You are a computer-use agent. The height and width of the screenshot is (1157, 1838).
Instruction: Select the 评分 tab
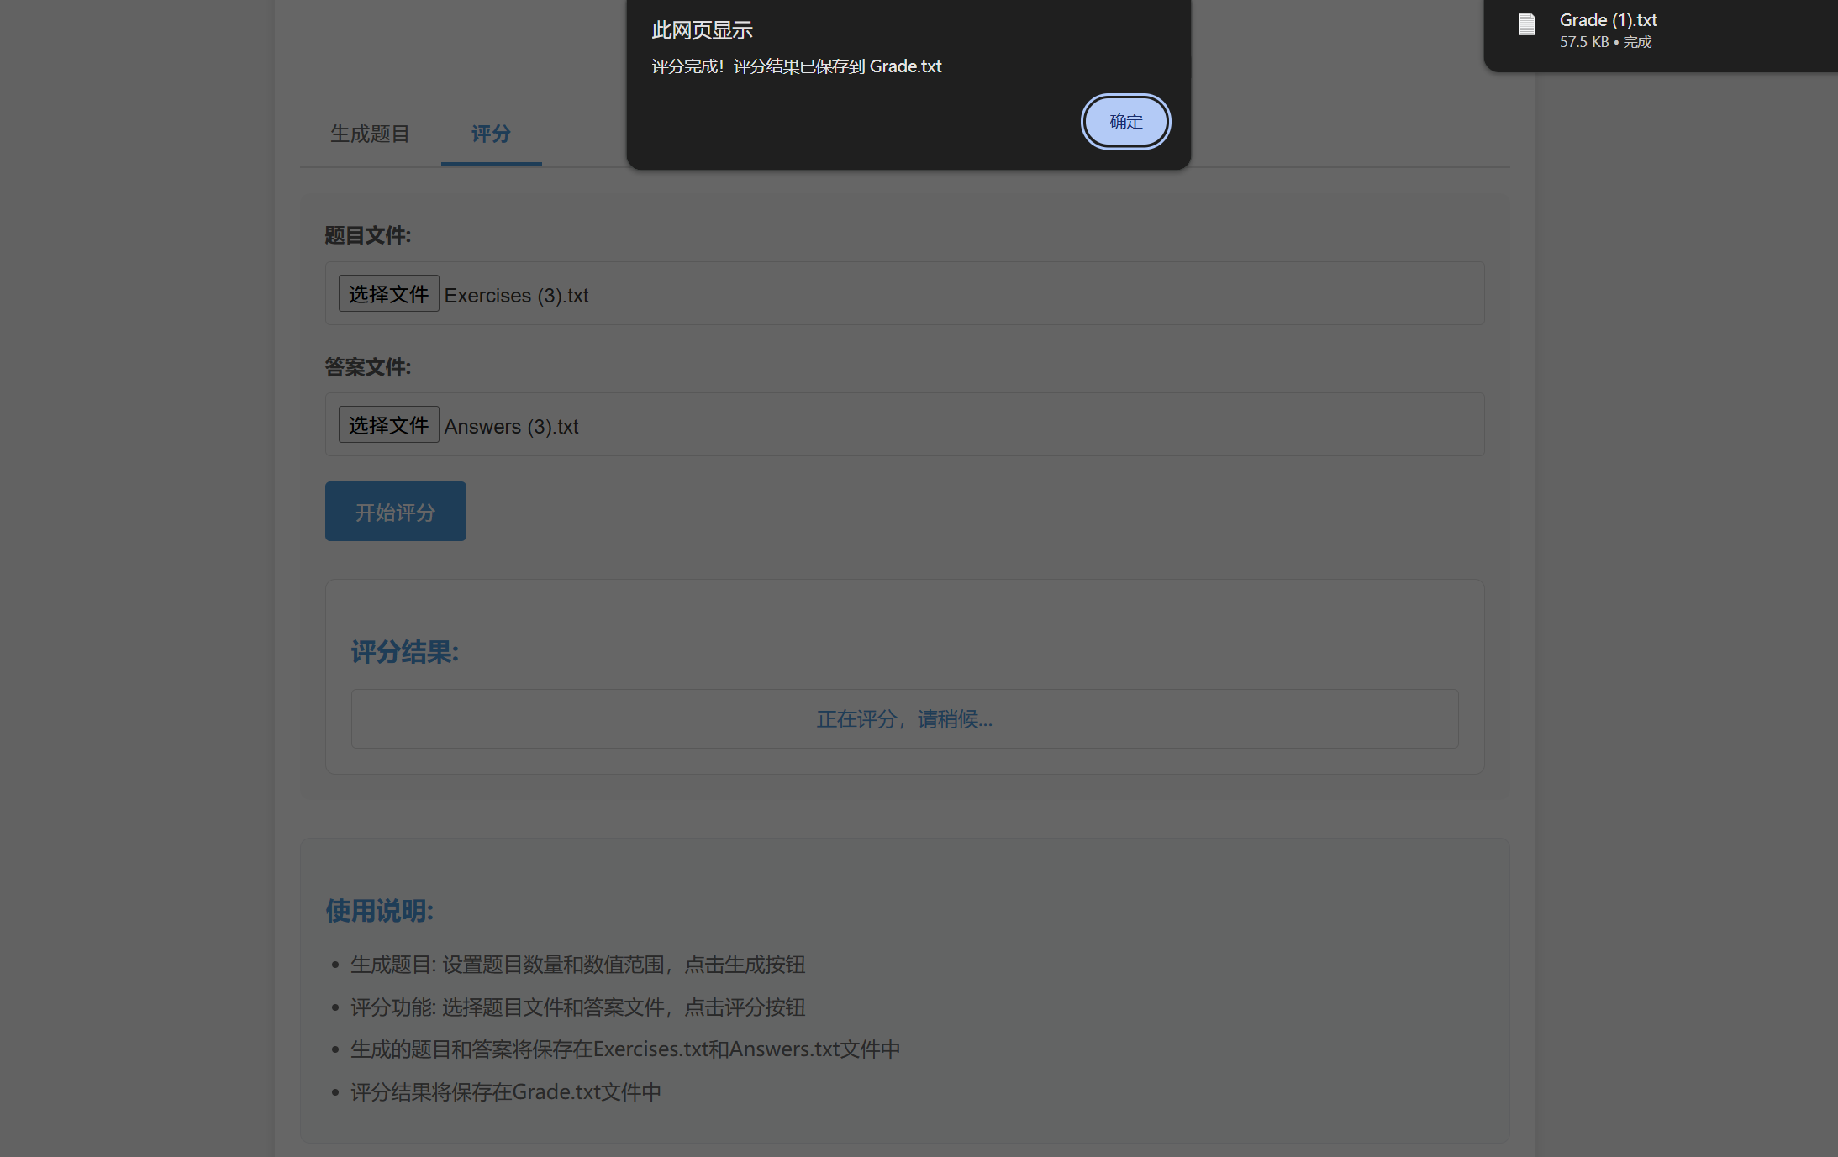click(x=491, y=134)
